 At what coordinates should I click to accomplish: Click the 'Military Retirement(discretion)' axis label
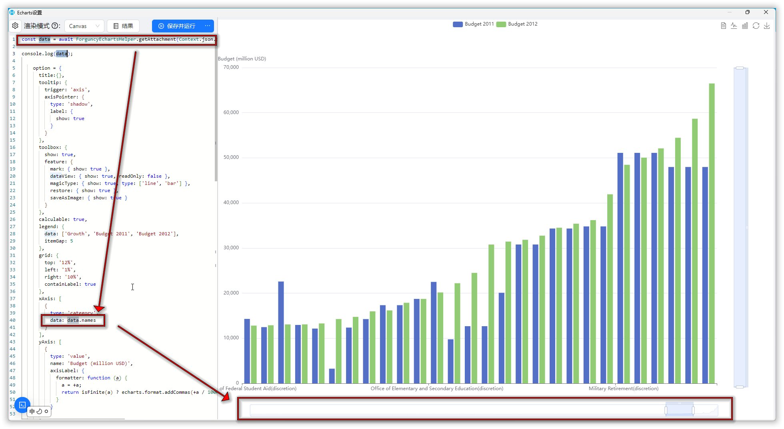coord(624,389)
